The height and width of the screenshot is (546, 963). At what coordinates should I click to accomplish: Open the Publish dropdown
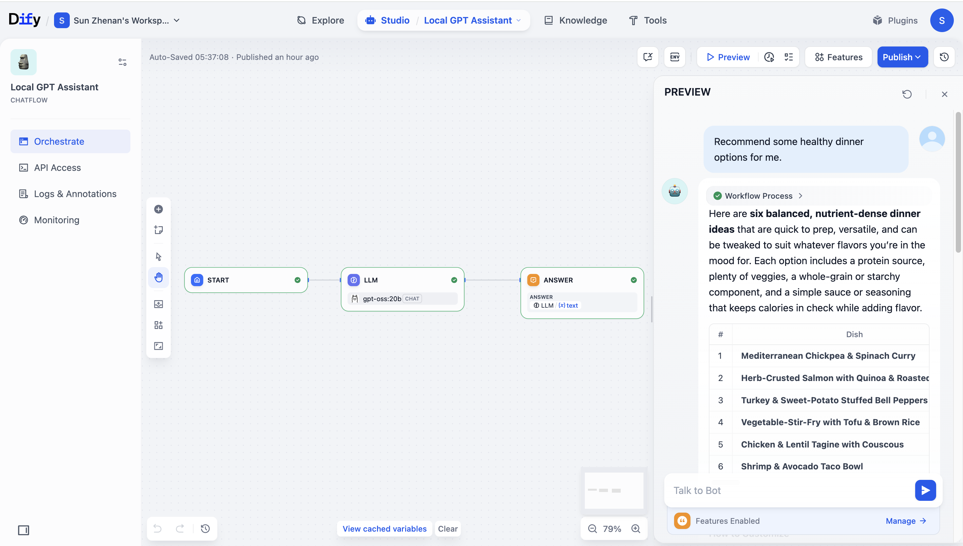[902, 57]
